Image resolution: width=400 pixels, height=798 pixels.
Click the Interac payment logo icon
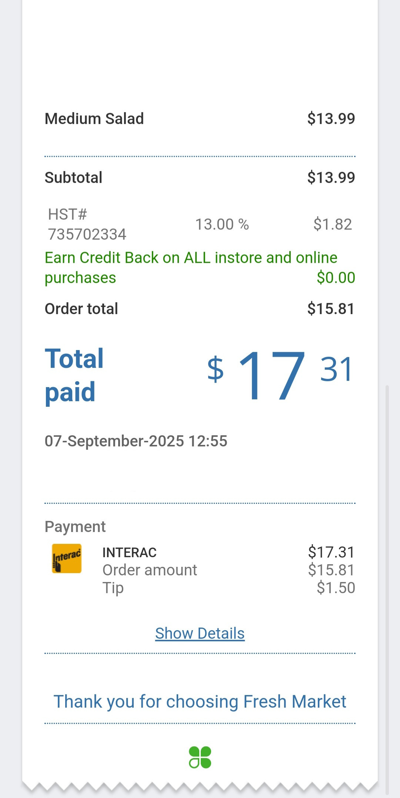coord(67,558)
